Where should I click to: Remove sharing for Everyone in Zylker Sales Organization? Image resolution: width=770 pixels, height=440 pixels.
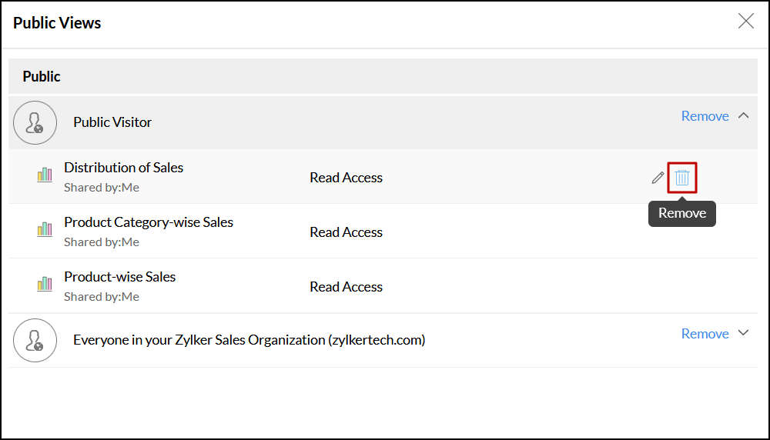click(705, 334)
